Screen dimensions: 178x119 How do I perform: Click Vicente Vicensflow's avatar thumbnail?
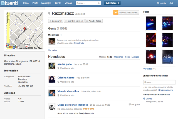pyautogui.click(x=52, y=93)
